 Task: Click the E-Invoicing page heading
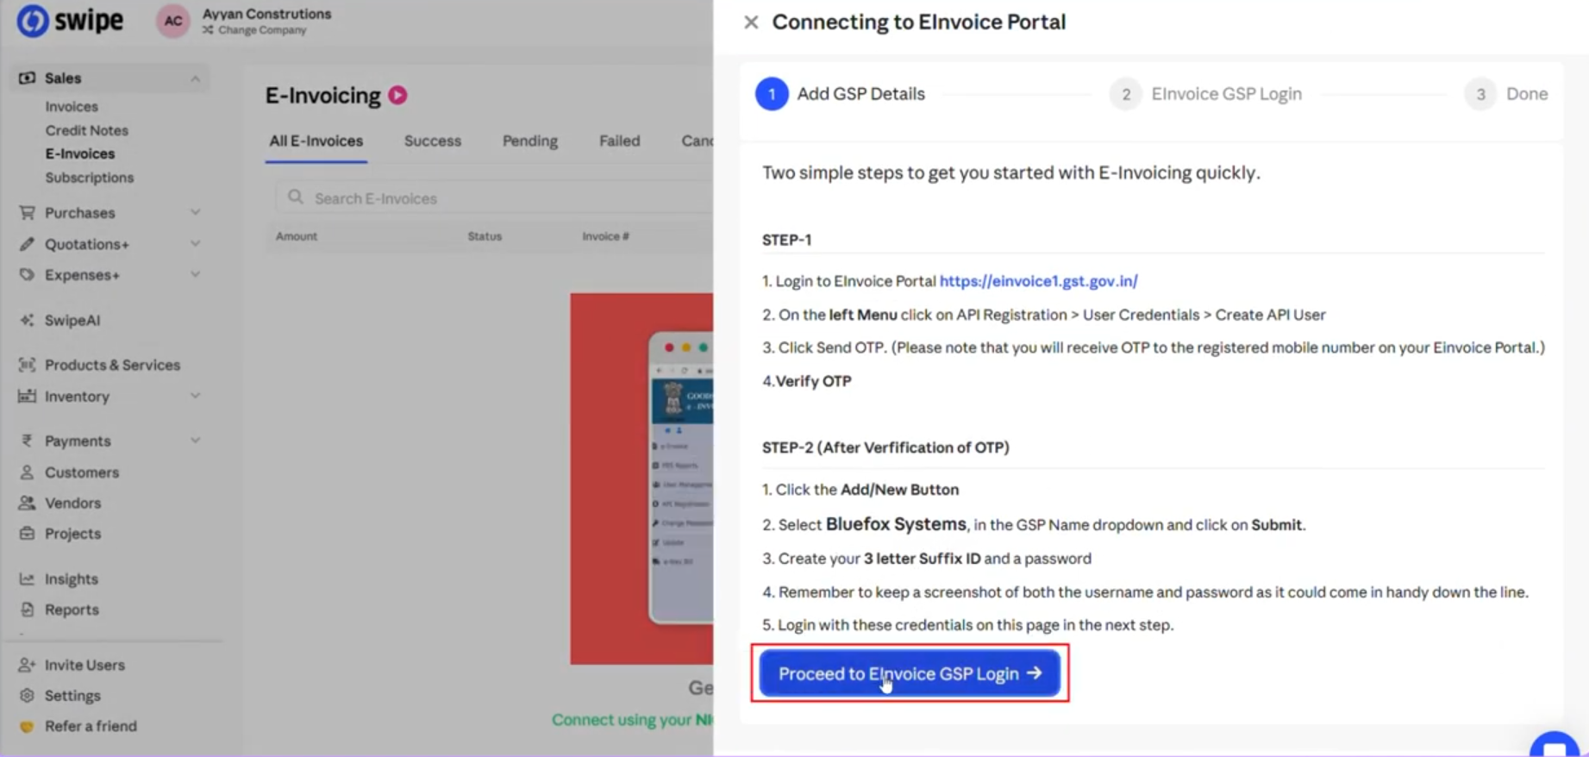[x=322, y=96]
